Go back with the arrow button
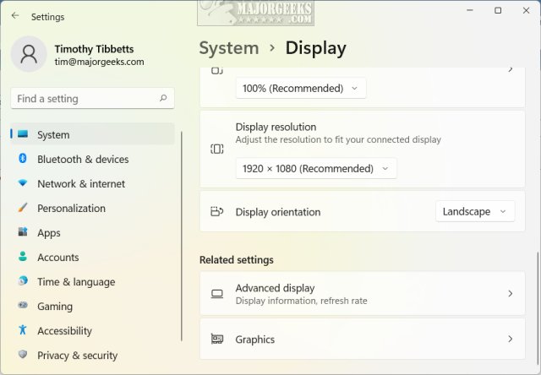541x375 pixels. (x=15, y=16)
